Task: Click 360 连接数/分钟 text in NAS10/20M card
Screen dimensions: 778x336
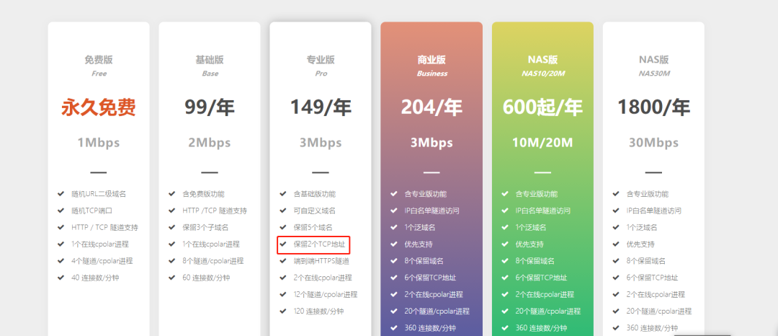Action: click(x=541, y=328)
